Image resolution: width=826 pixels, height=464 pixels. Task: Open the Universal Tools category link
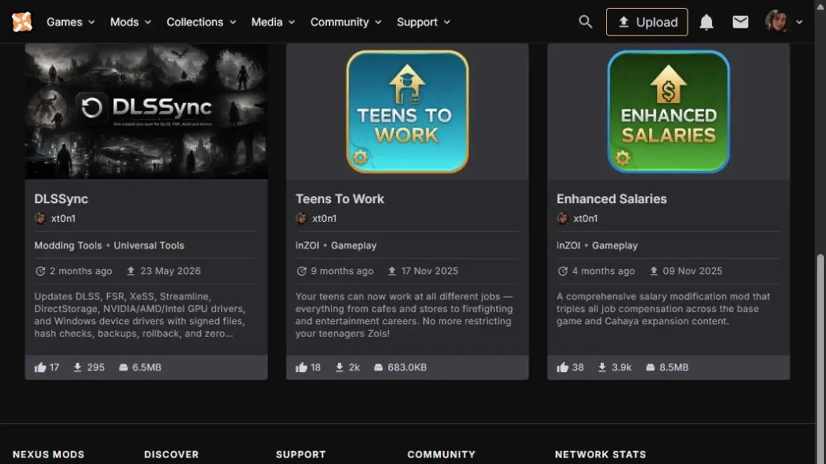pyautogui.click(x=149, y=246)
